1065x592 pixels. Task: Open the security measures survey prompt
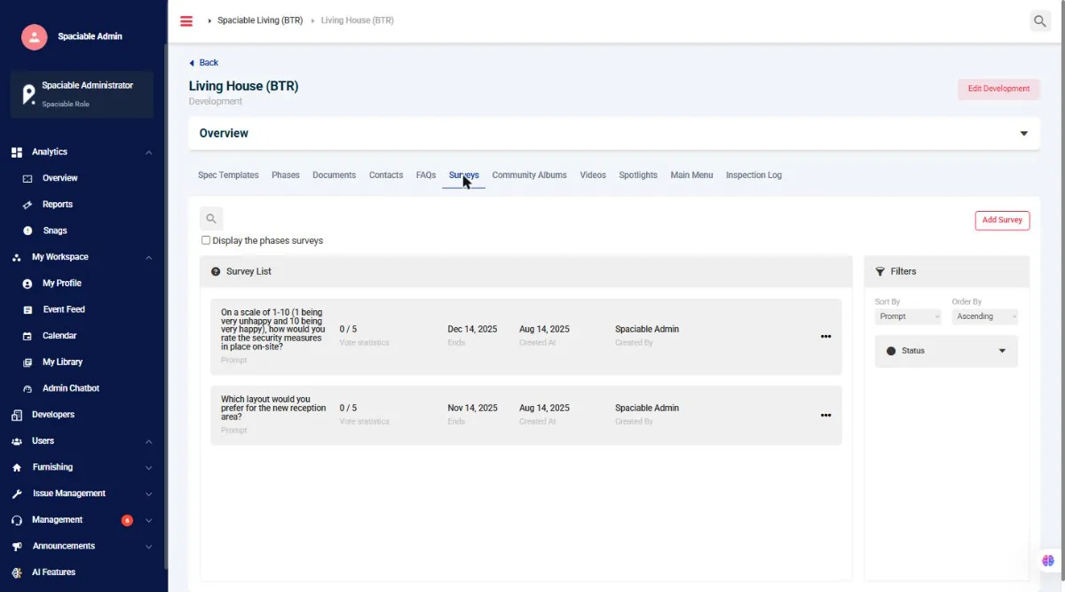coord(273,330)
